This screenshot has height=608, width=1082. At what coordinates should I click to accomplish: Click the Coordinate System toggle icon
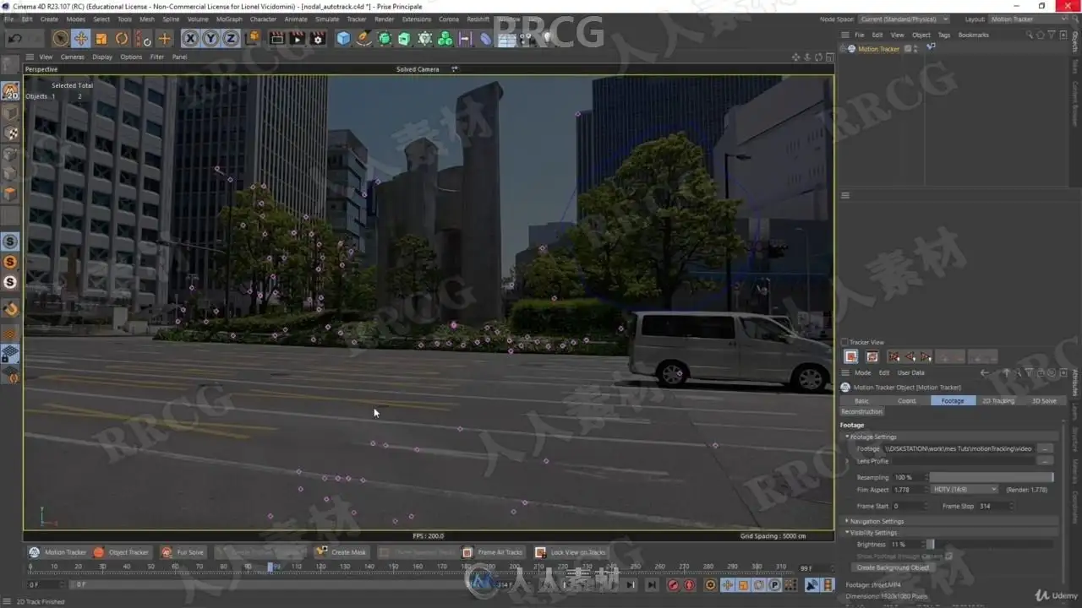point(253,38)
